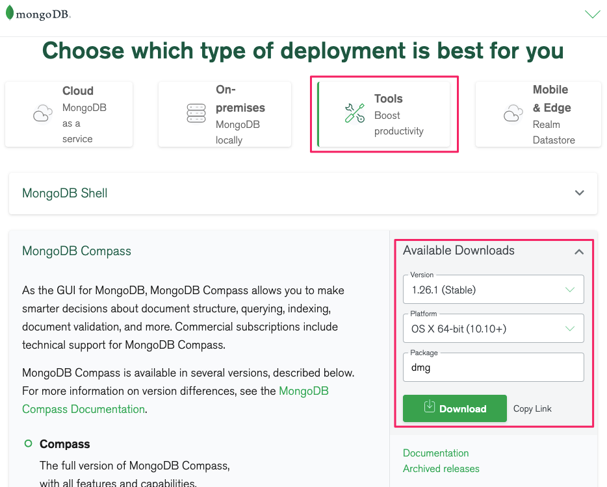Expand the MongoDB Shell section
607x487 pixels.
point(578,193)
